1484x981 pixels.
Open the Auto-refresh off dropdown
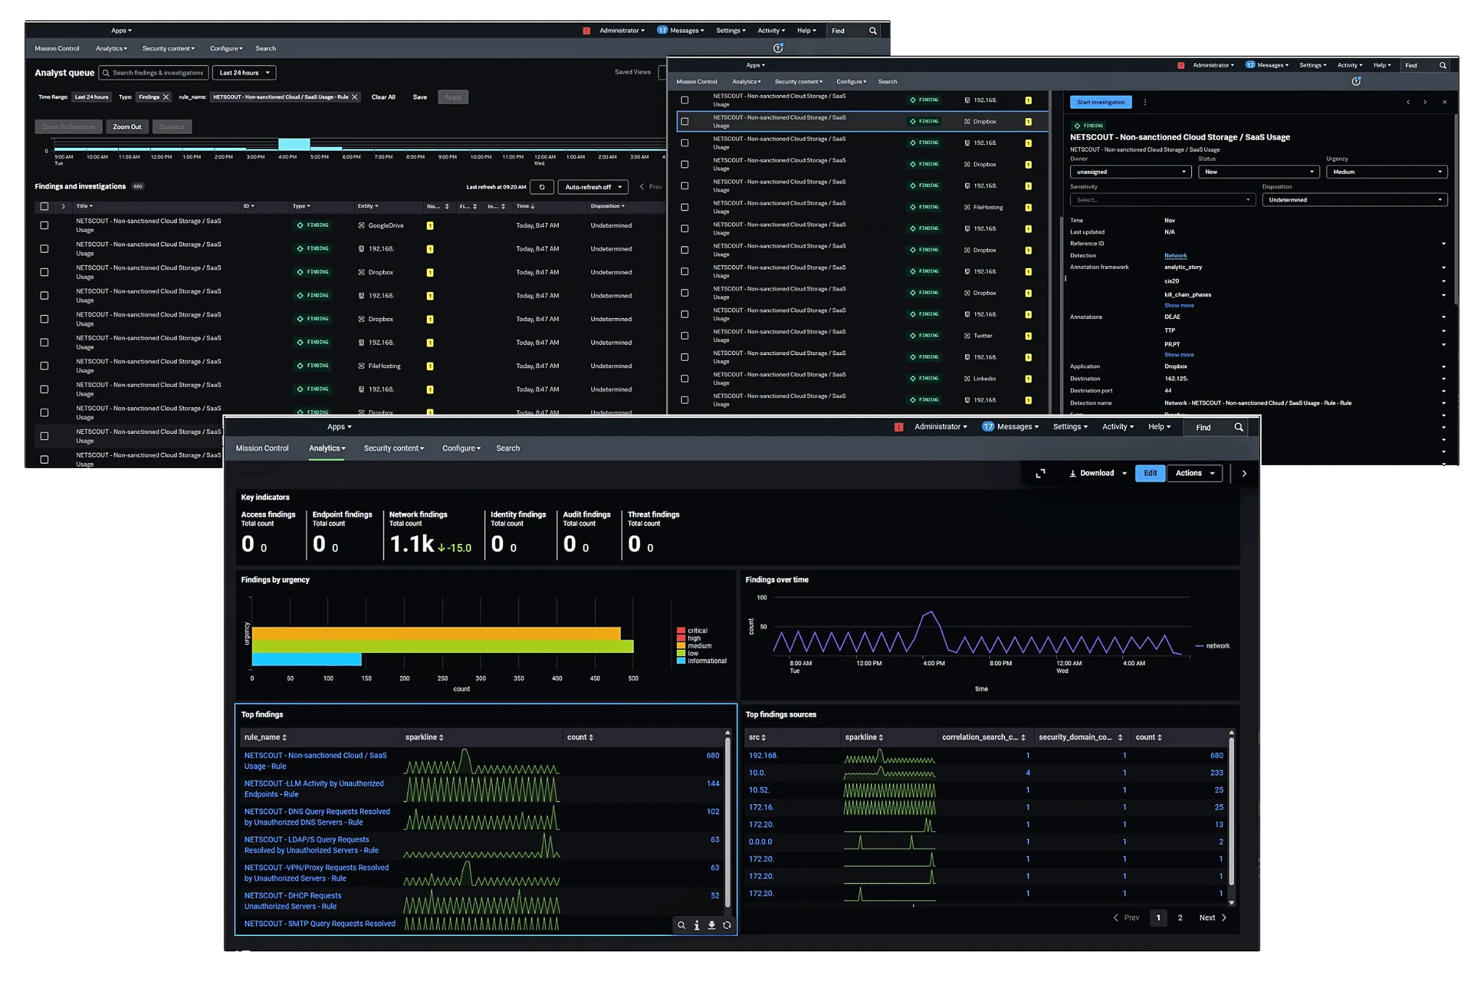pos(593,187)
